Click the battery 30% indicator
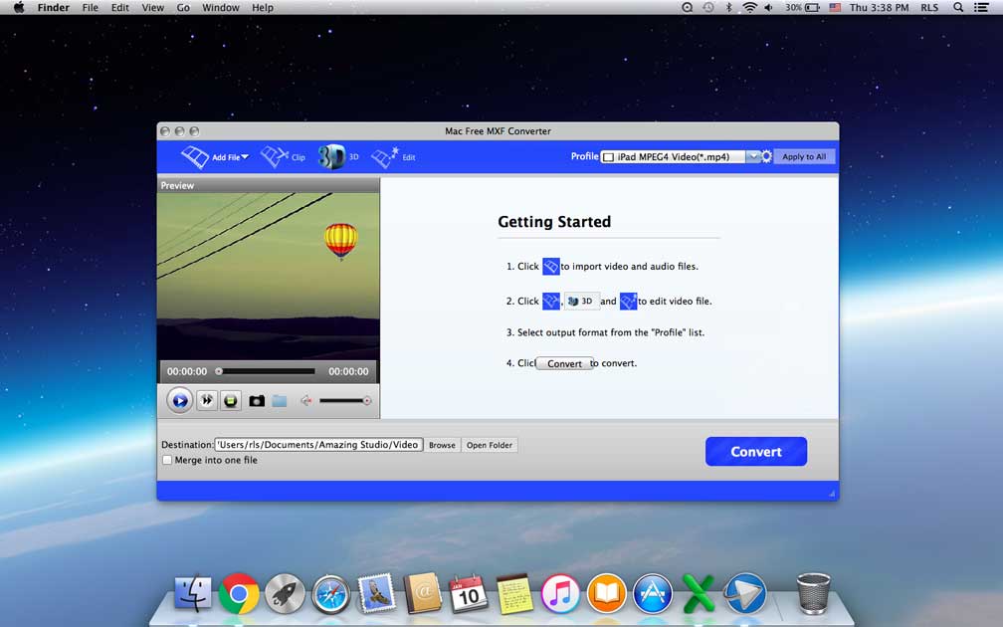1003x627 pixels. click(803, 8)
